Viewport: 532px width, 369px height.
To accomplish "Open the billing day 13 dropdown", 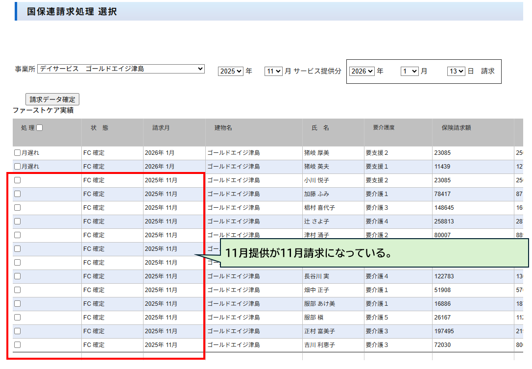I will pos(456,71).
